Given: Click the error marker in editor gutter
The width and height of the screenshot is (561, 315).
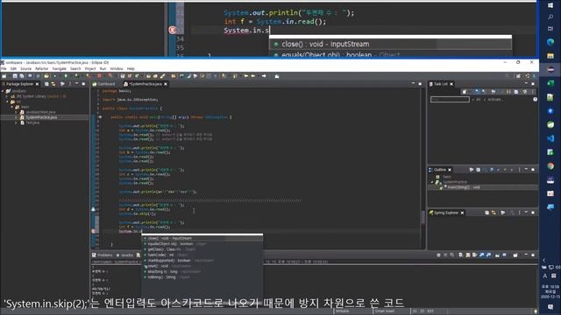Looking at the screenshot, I should tap(94, 231).
